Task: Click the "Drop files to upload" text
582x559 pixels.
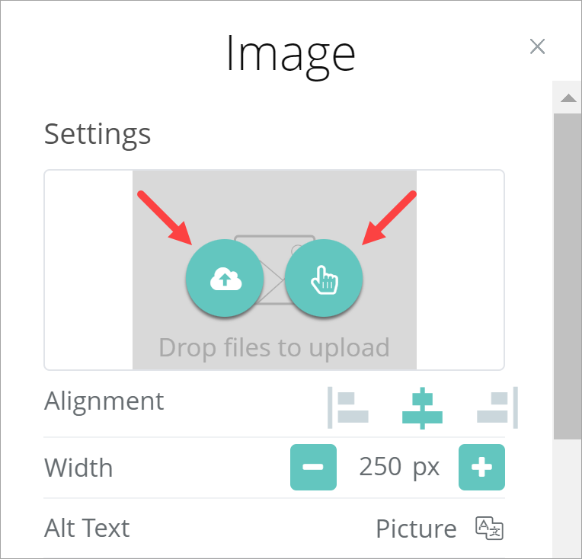Action: [274, 347]
